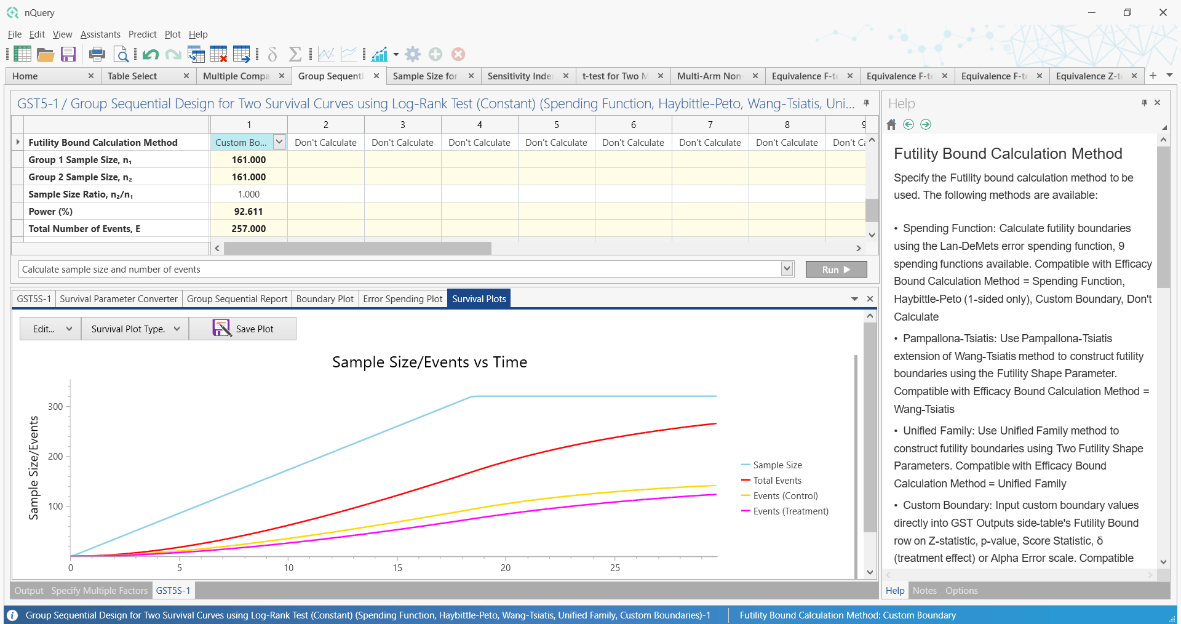Click Events (Treatment) legend entry

[785, 511]
